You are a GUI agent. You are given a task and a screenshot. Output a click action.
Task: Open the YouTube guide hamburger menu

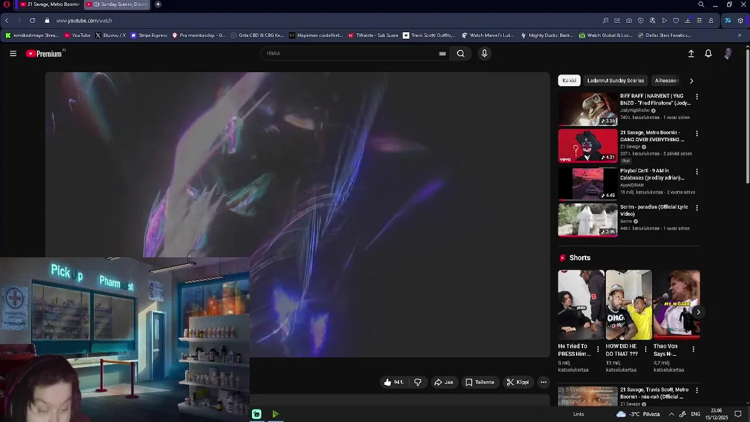(13, 53)
